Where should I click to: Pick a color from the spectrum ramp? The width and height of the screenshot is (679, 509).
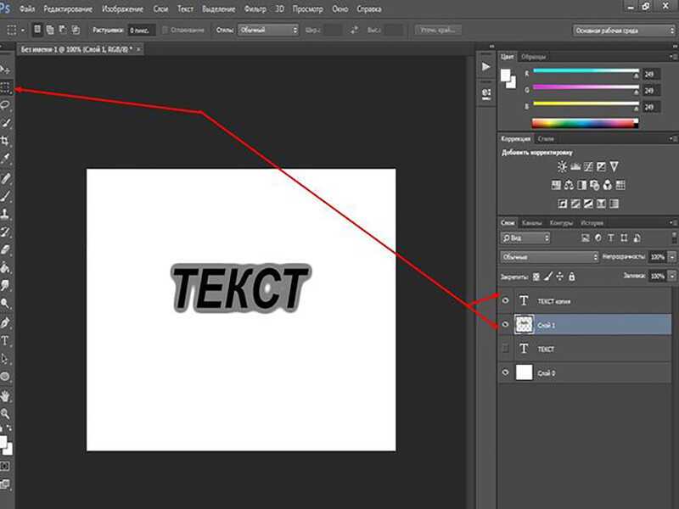click(x=585, y=123)
